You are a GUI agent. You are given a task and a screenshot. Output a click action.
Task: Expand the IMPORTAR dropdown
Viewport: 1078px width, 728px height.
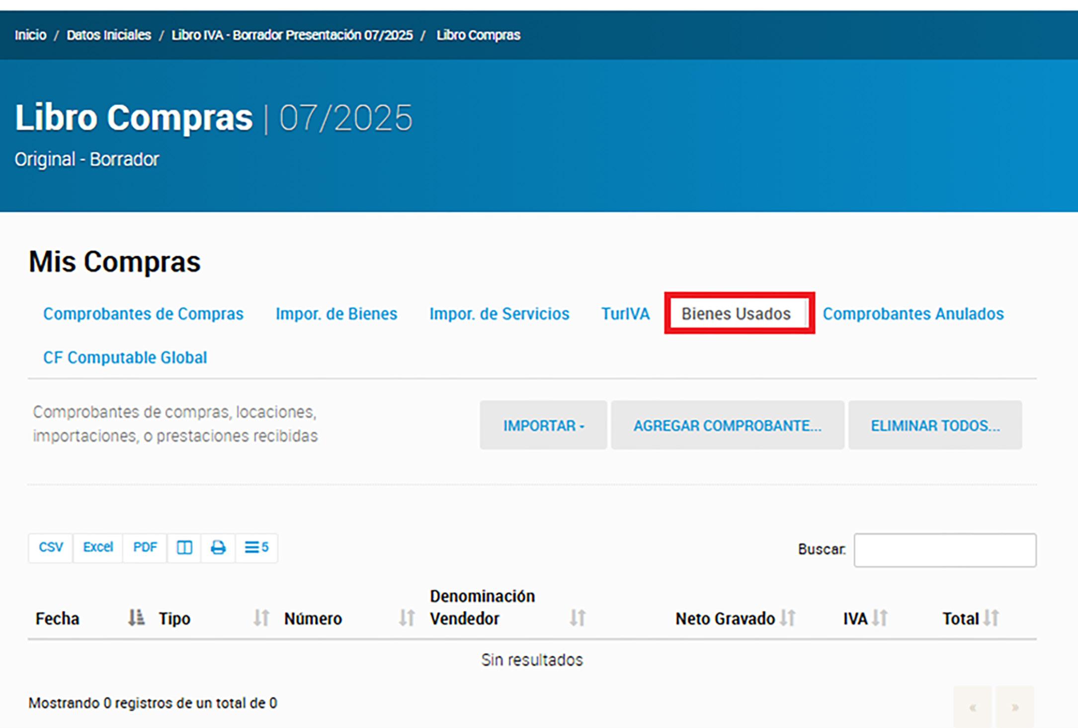543,426
